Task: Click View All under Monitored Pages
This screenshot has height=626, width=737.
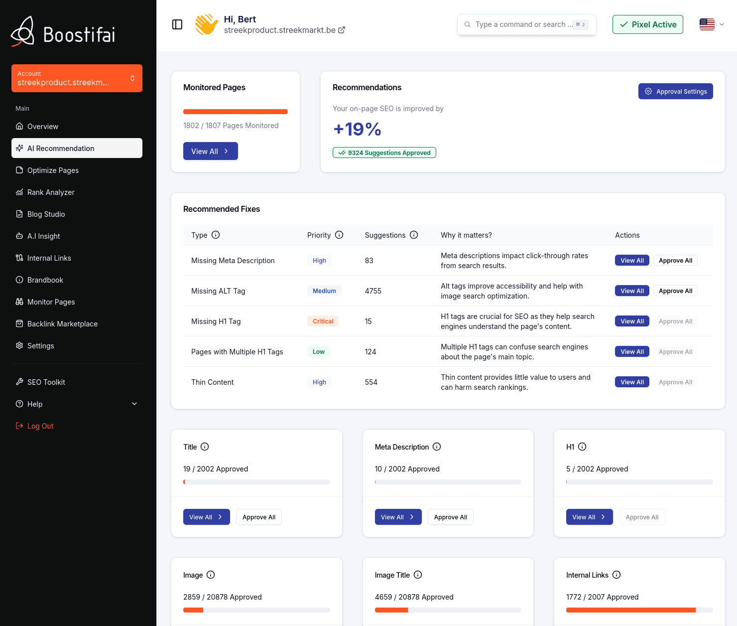Action: [211, 151]
